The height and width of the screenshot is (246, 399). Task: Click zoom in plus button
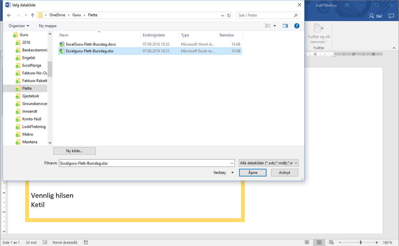pyautogui.click(x=377, y=242)
